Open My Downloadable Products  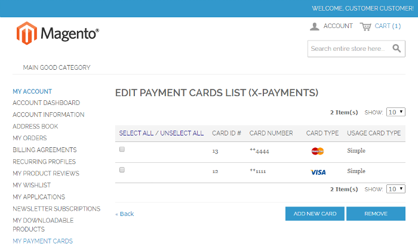pyautogui.click(x=43, y=225)
